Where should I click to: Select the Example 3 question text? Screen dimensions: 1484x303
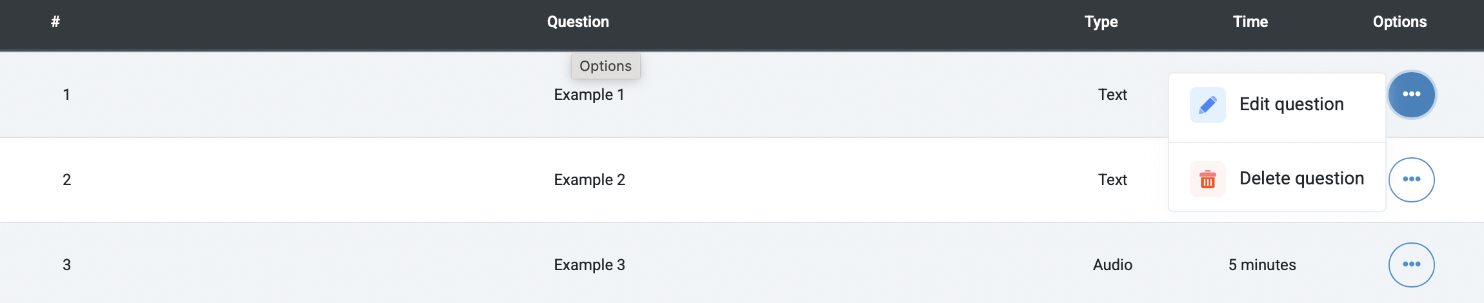pyautogui.click(x=590, y=265)
